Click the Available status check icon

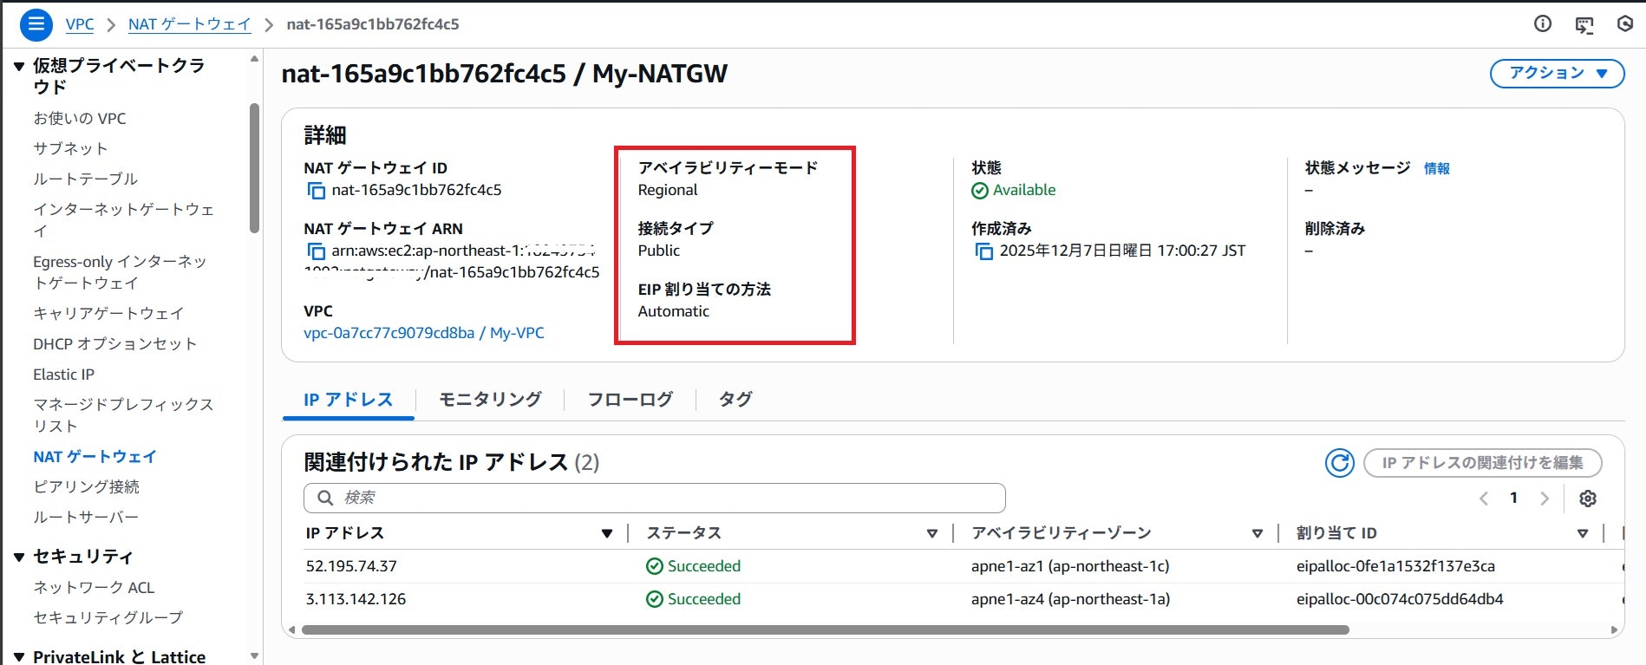(x=980, y=191)
